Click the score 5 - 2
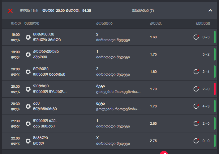This screenshot has height=154, width=219. point(206,54)
